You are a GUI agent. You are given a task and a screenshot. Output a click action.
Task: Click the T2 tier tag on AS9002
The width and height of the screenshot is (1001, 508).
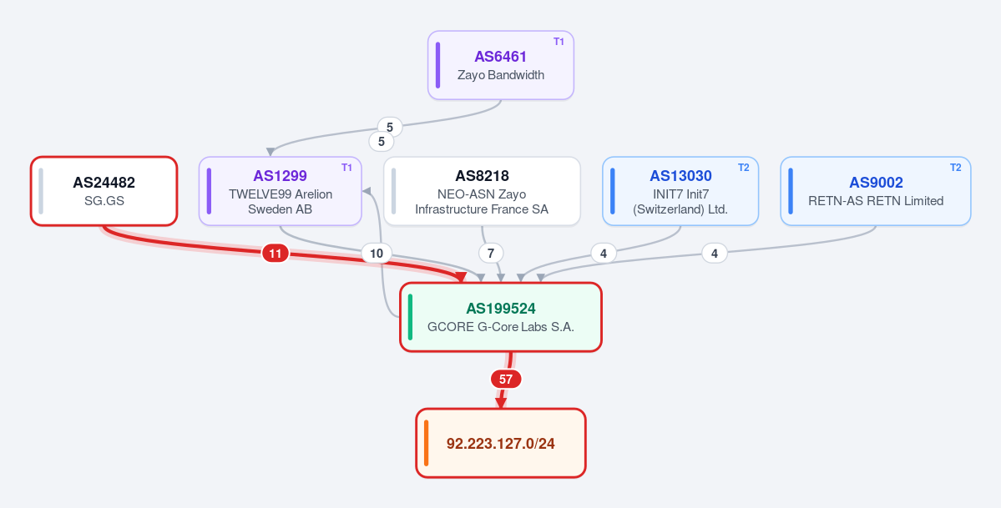point(956,168)
